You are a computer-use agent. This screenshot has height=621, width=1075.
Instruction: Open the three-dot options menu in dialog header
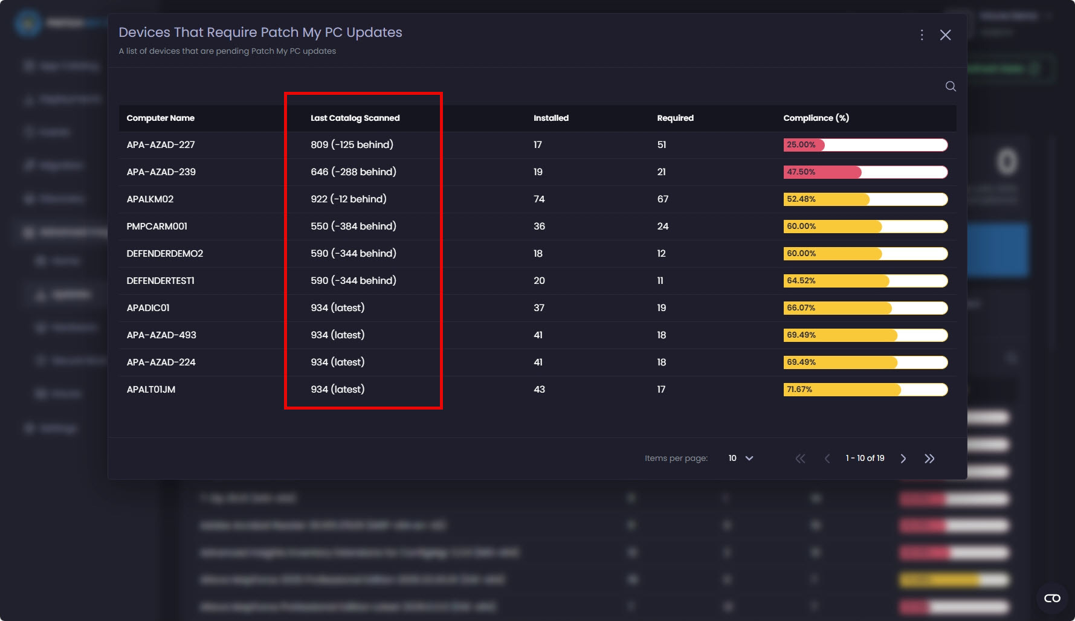click(x=922, y=35)
